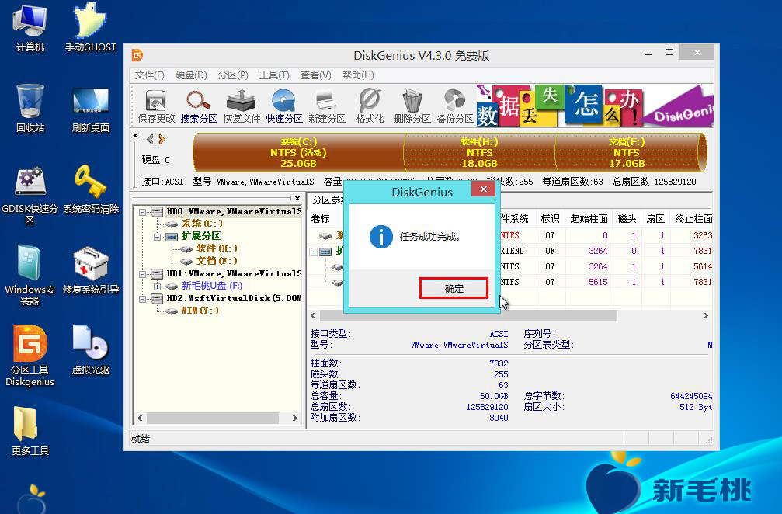Image resolution: width=782 pixels, height=514 pixels.
Task: Click the 保存更改 toolbar icon
Action: pyautogui.click(x=156, y=106)
